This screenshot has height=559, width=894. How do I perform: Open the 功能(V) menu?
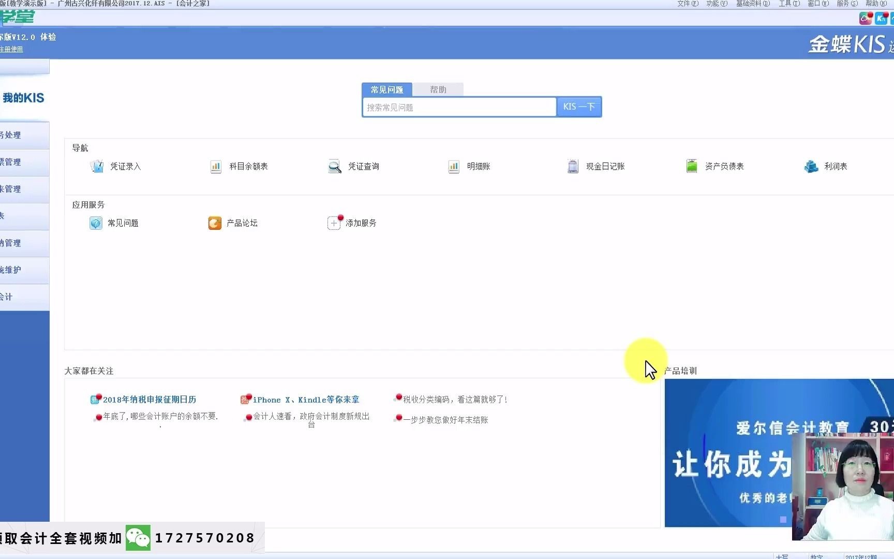click(717, 4)
